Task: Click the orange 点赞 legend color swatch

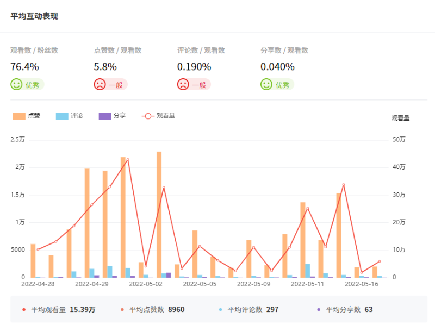Action: coord(20,116)
